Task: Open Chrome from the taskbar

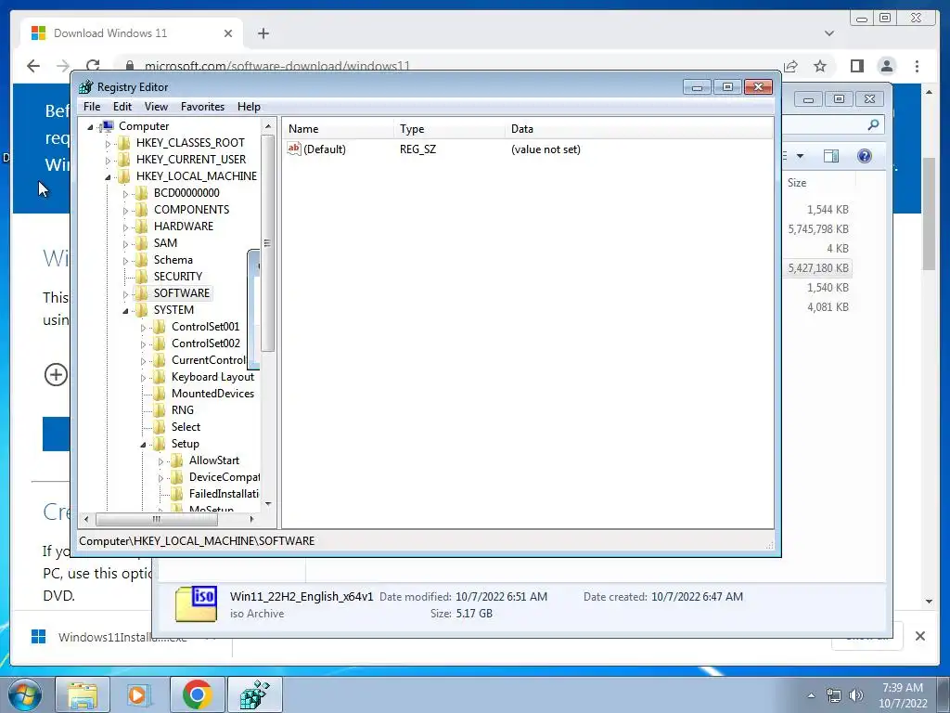Action: (x=197, y=694)
